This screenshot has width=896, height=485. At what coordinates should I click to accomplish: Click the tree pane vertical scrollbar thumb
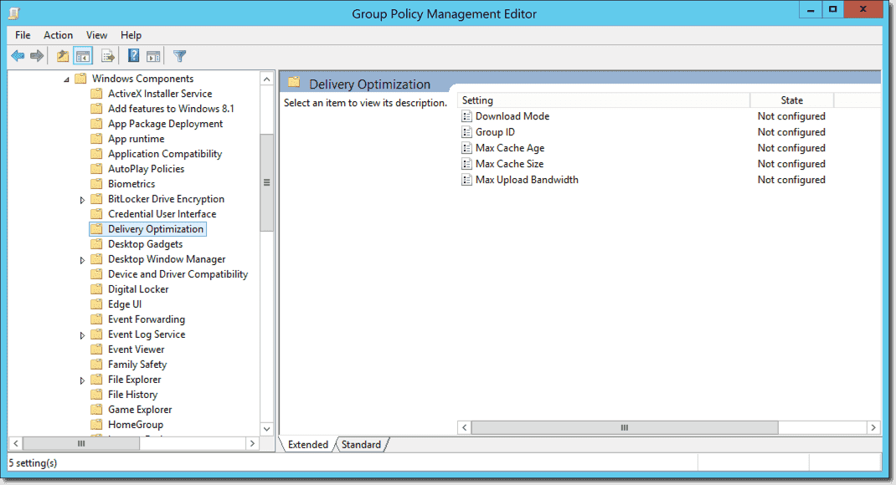coord(267,182)
